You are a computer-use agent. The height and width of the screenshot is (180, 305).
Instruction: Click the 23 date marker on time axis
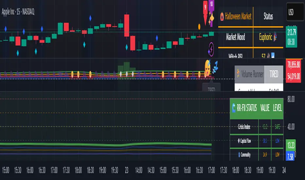pos(127,171)
